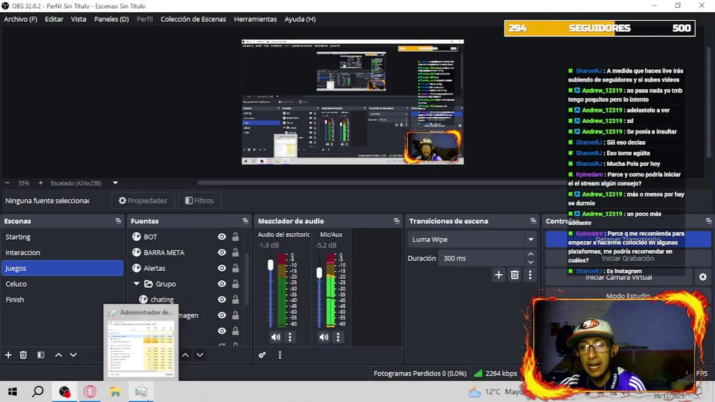Click Iniciar Cámara Virtual button
Viewport: 715px width, 402px height.
point(619,277)
